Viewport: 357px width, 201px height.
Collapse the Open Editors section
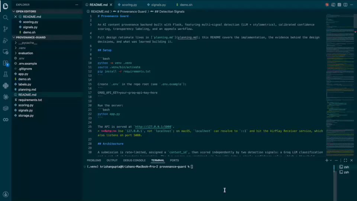coord(47,12)
